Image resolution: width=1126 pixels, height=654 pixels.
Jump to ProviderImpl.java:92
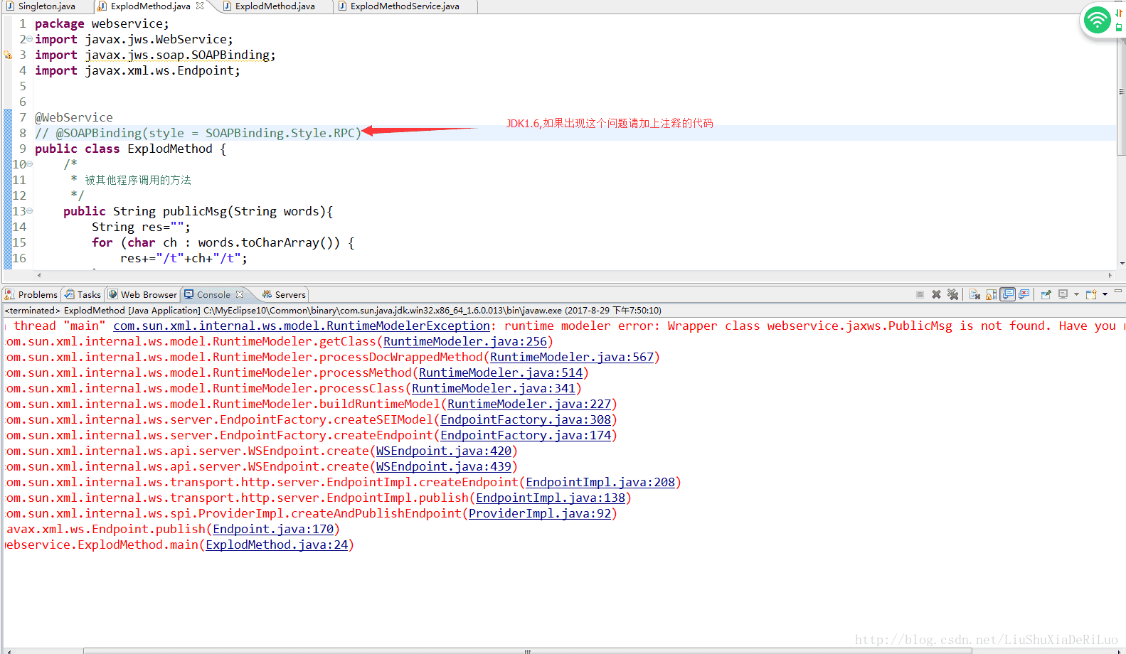(540, 513)
